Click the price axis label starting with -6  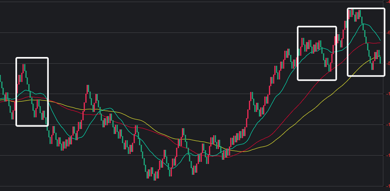click(x=388, y=33)
